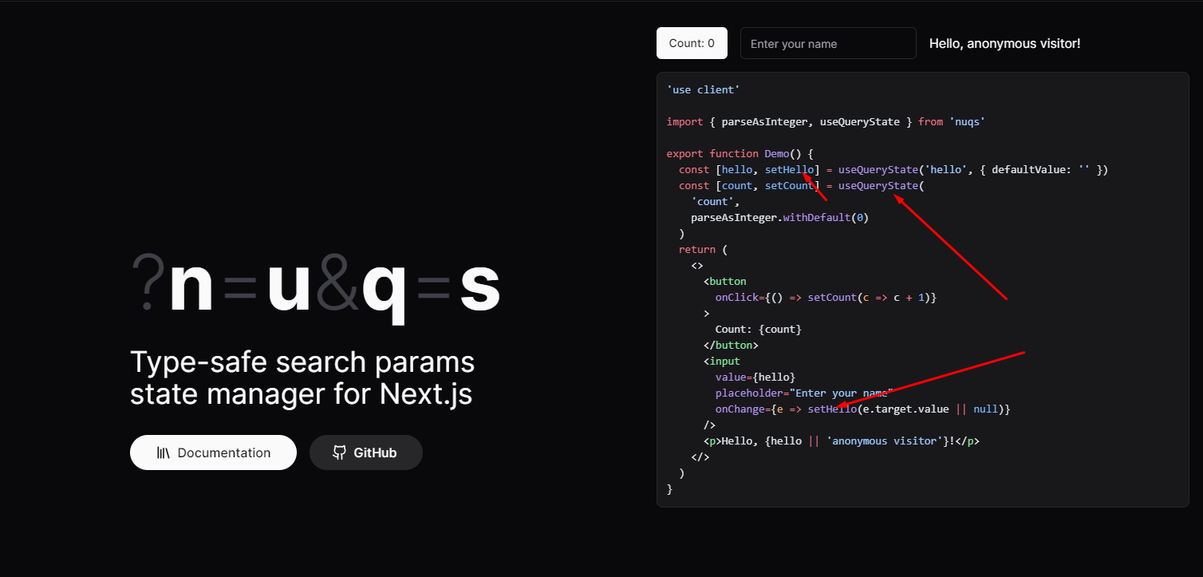Click the 'Hello, anonymous visitor!' text
The image size is (1203, 577).
[1004, 43]
